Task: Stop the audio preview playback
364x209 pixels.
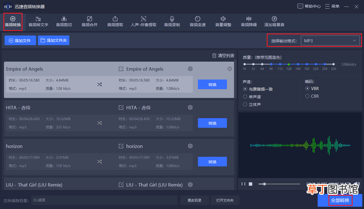Action: [250, 184]
